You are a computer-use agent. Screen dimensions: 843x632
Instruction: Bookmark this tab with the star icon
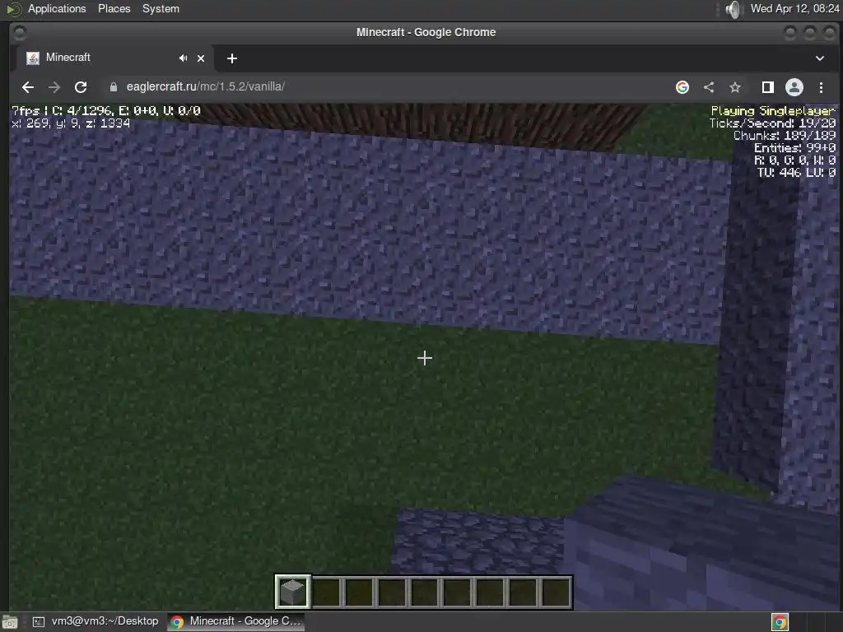click(735, 87)
